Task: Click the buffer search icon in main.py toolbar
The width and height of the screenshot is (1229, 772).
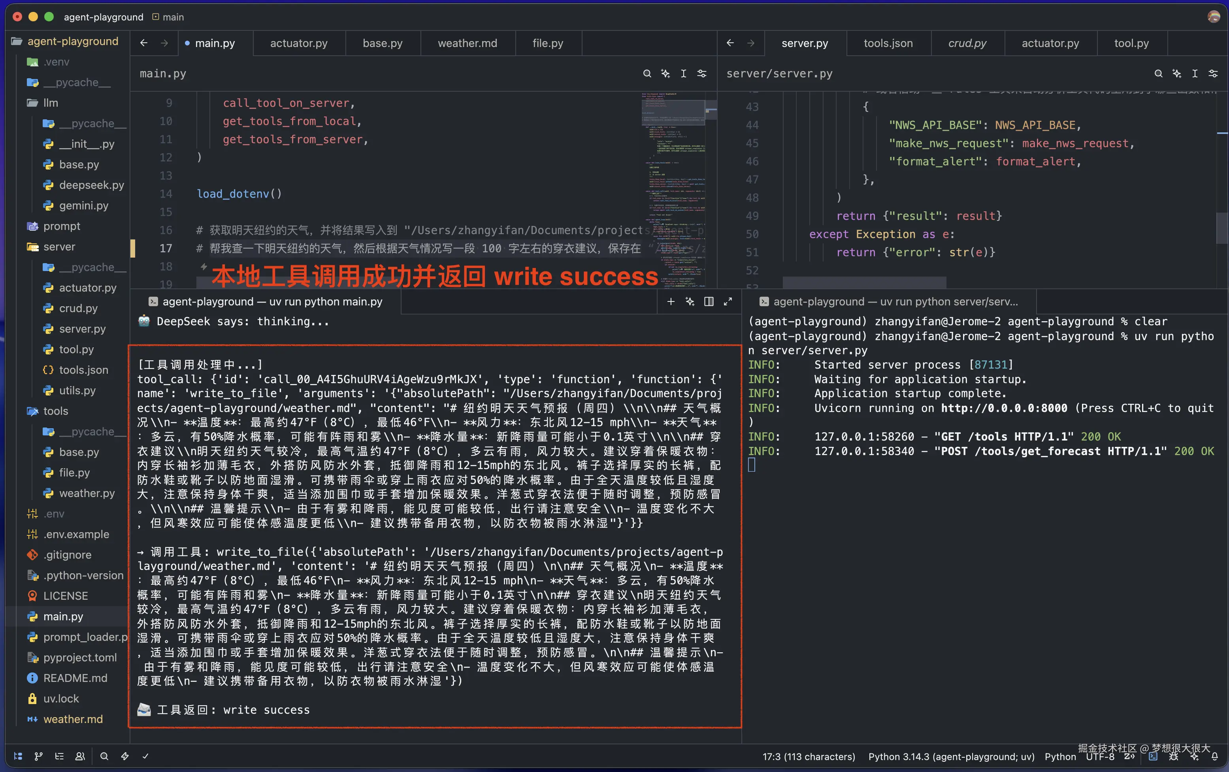Action: (x=647, y=73)
